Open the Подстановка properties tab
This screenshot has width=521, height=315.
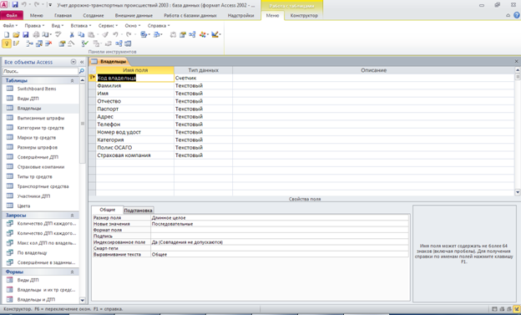tap(138, 211)
